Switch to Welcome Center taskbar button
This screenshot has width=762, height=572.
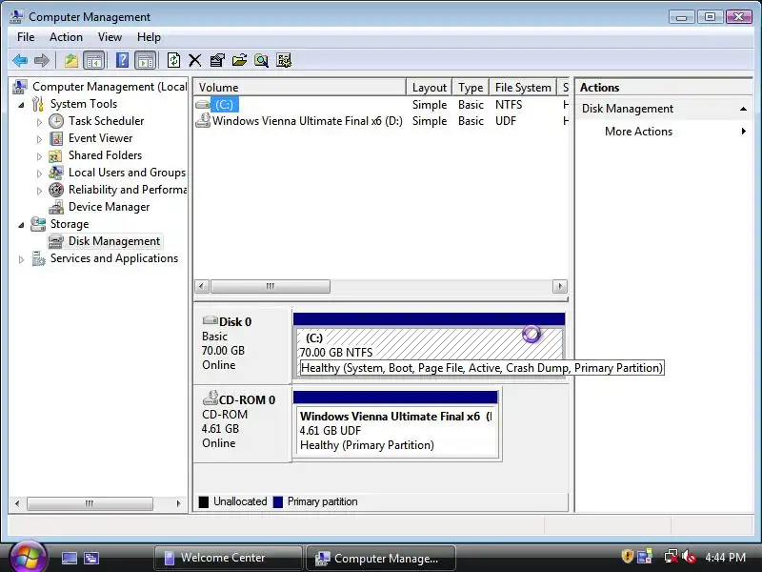[228, 558]
